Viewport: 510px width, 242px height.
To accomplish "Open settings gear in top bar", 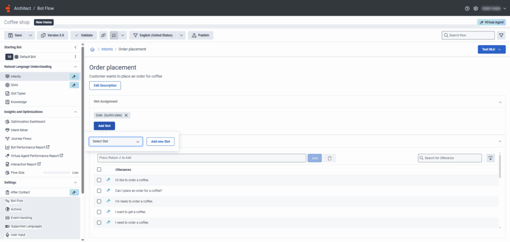I will [x=476, y=8].
